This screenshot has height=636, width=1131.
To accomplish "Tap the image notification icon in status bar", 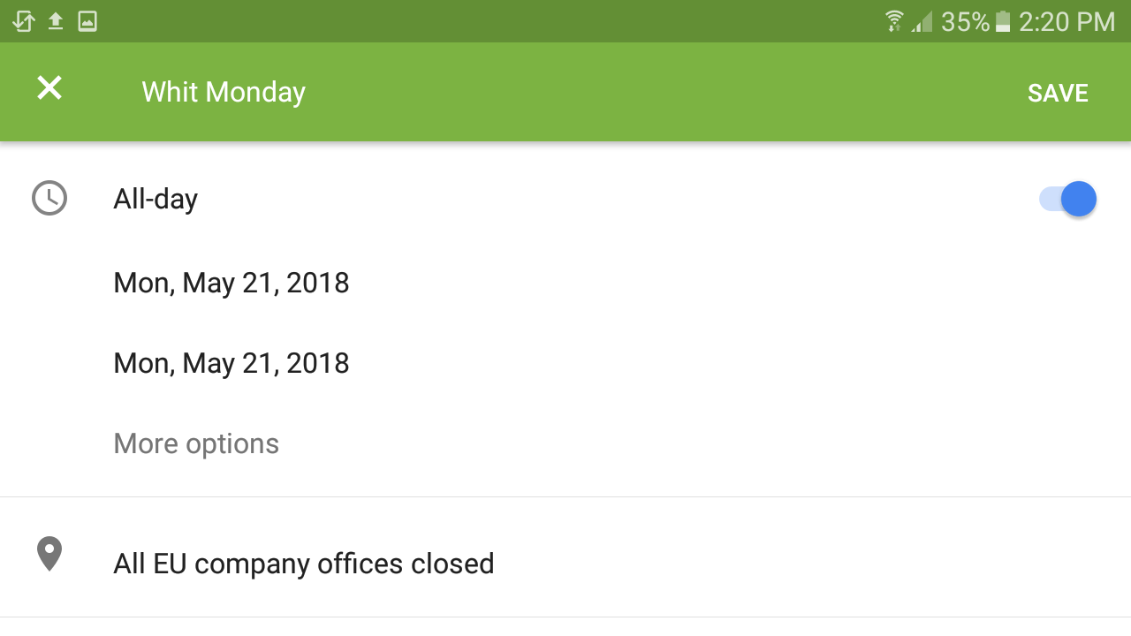I will (87, 21).
